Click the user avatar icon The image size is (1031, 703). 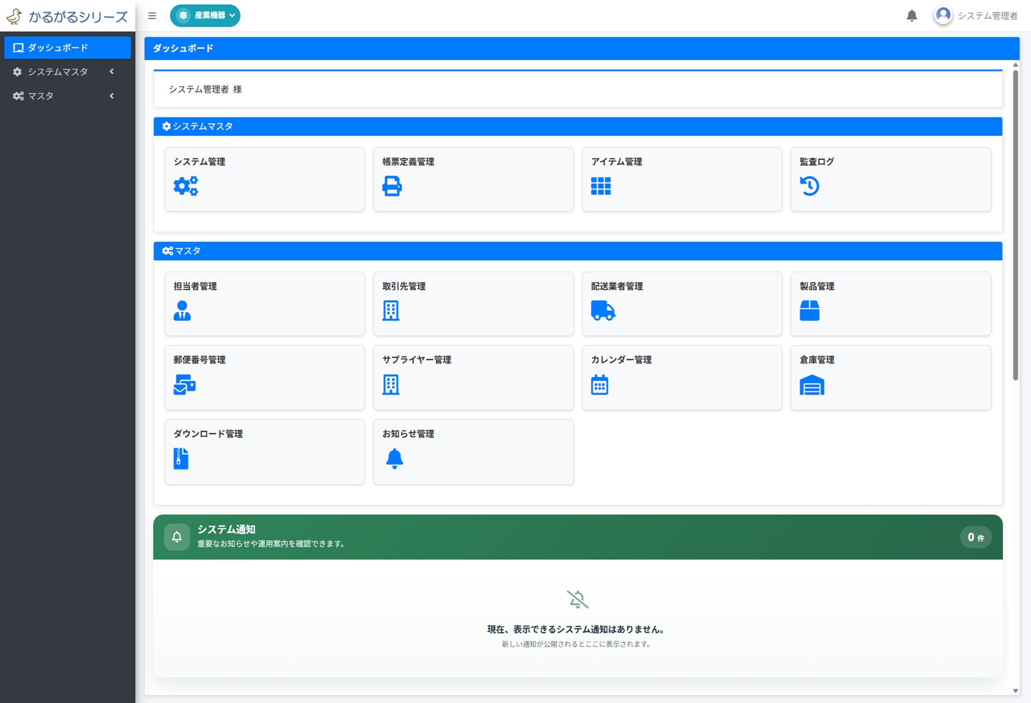pyautogui.click(x=943, y=15)
